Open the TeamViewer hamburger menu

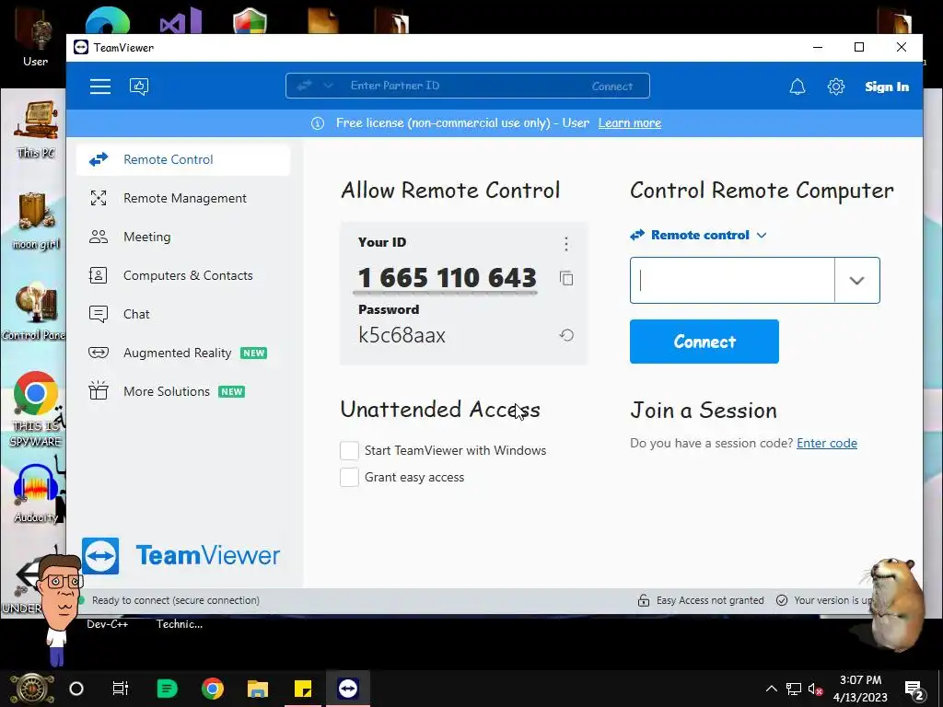click(x=99, y=87)
